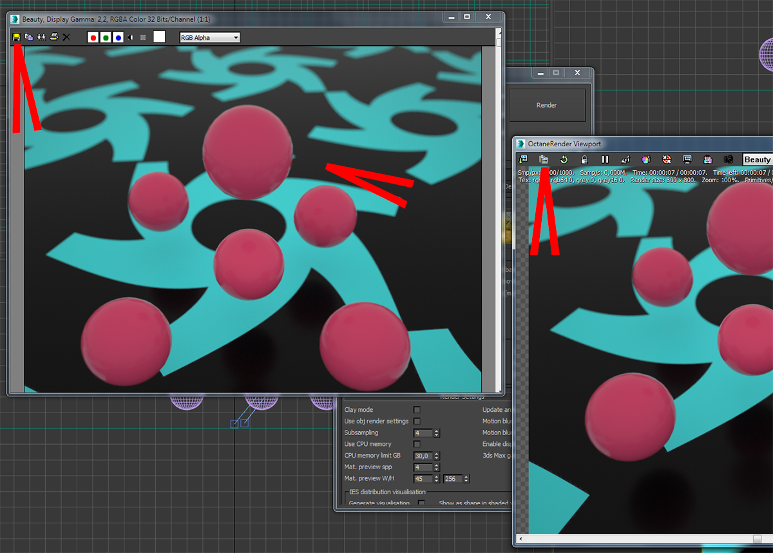Toggle the red channel in Beauty window
The image size is (773, 553).
[x=93, y=37]
